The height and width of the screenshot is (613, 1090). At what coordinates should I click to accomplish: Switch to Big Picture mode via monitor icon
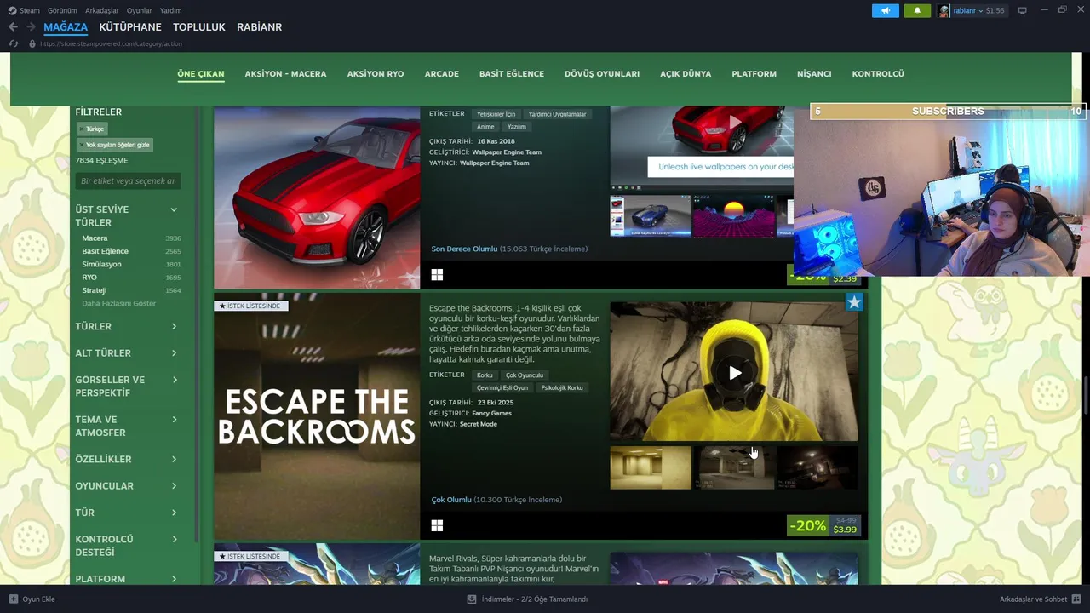(x=1023, y=10)
